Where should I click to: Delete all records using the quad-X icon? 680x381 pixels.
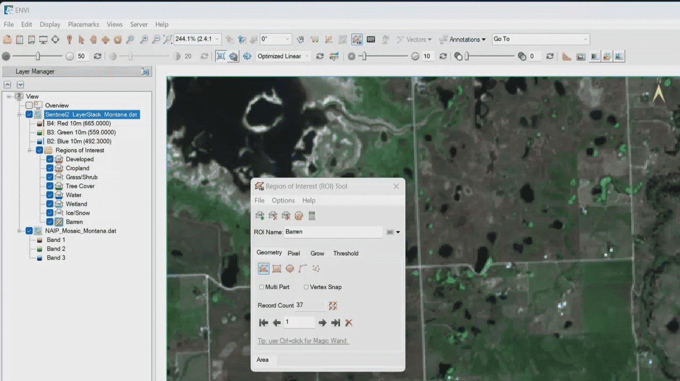[333, 306]
